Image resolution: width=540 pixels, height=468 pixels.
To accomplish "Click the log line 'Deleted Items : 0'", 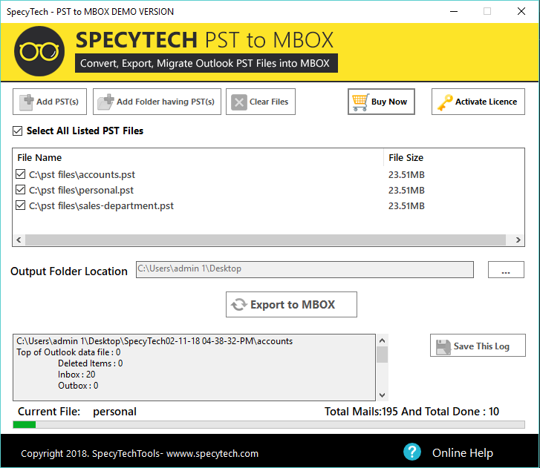I will [90, 363].
